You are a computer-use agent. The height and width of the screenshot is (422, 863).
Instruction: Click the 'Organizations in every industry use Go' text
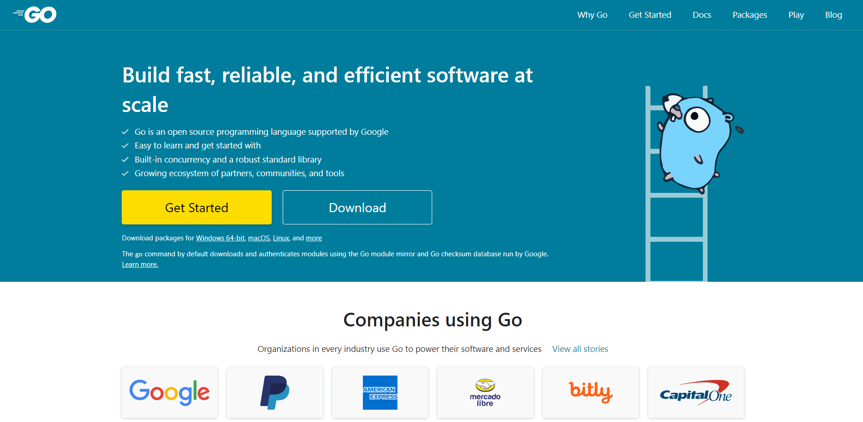399,349
